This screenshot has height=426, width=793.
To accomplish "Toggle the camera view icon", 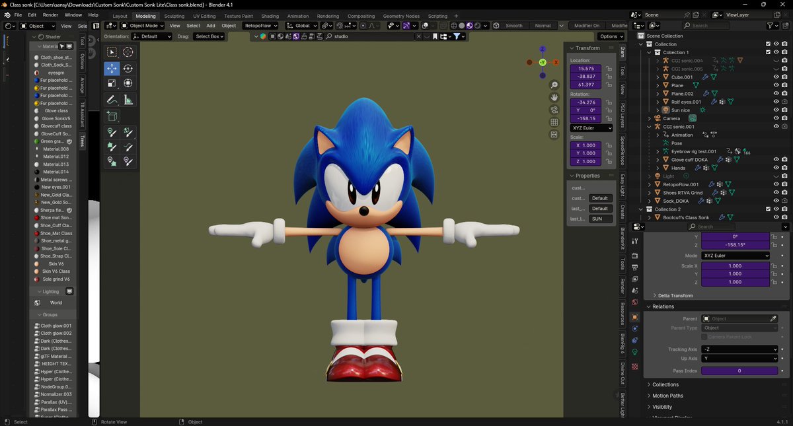I will click(554, 110).
